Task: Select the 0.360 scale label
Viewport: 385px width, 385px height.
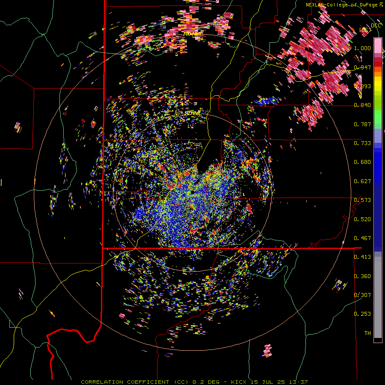Action: coord(362,276)
